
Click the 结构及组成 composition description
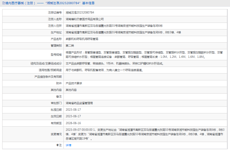pos(115,64)
